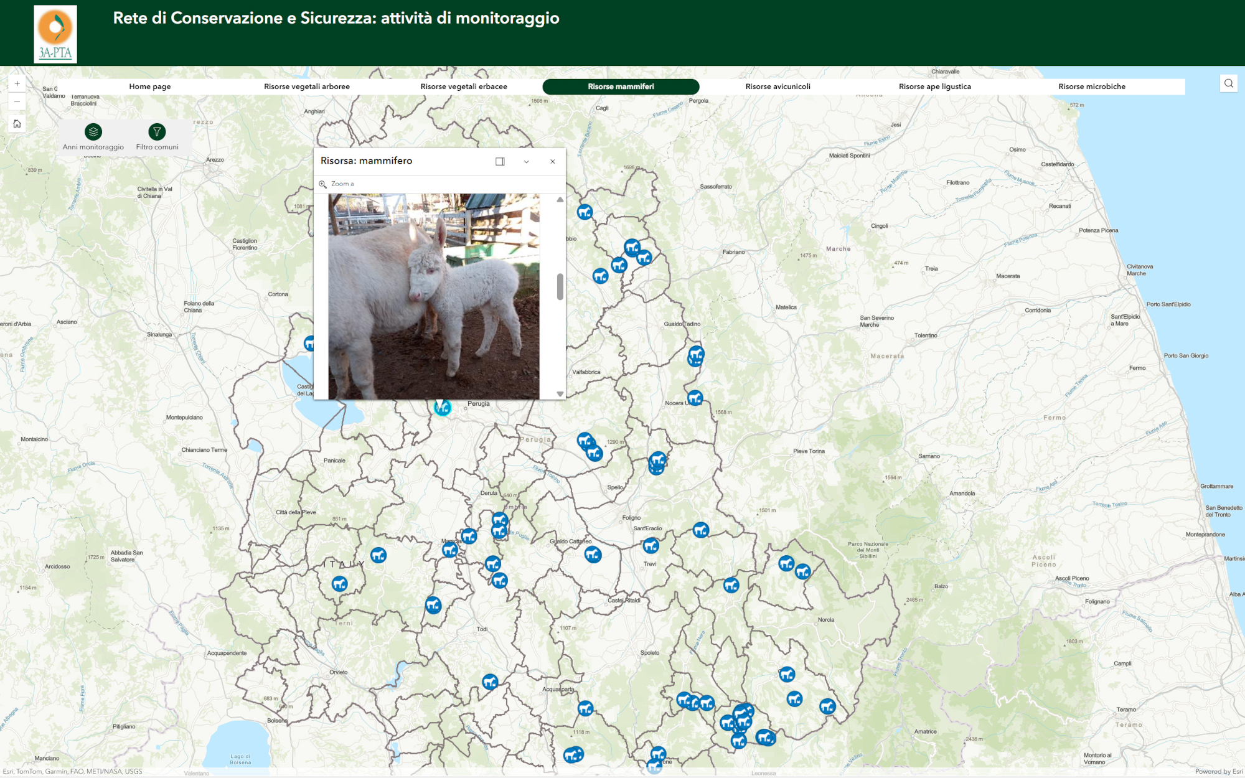Click the map zoom out minus button

click(x=17, y=101)
